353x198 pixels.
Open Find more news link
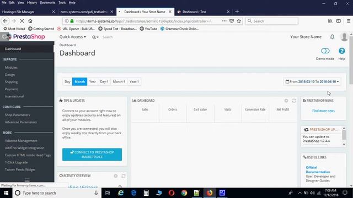coord(323,111)
